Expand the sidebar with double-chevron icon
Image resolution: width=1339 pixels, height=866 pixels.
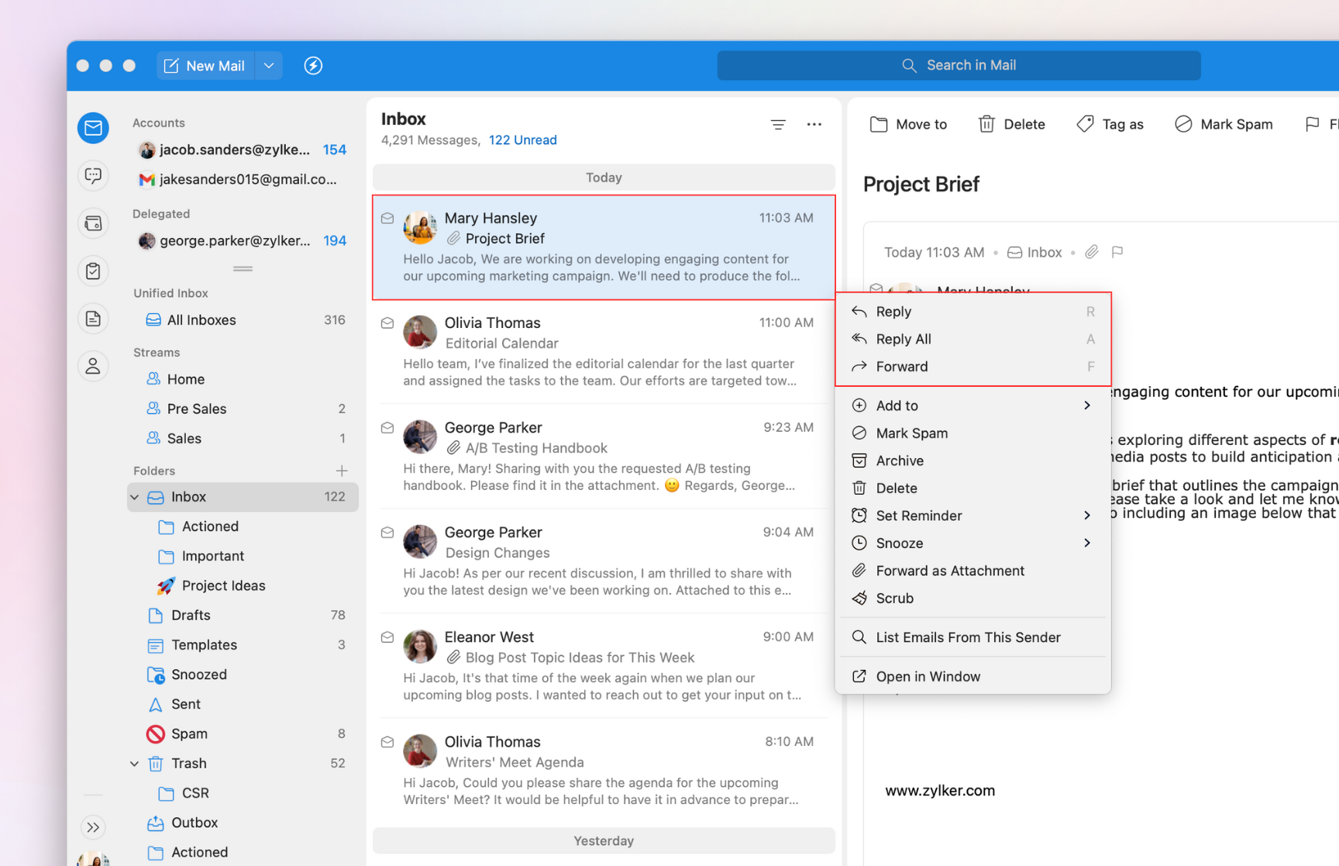[93, 827]
